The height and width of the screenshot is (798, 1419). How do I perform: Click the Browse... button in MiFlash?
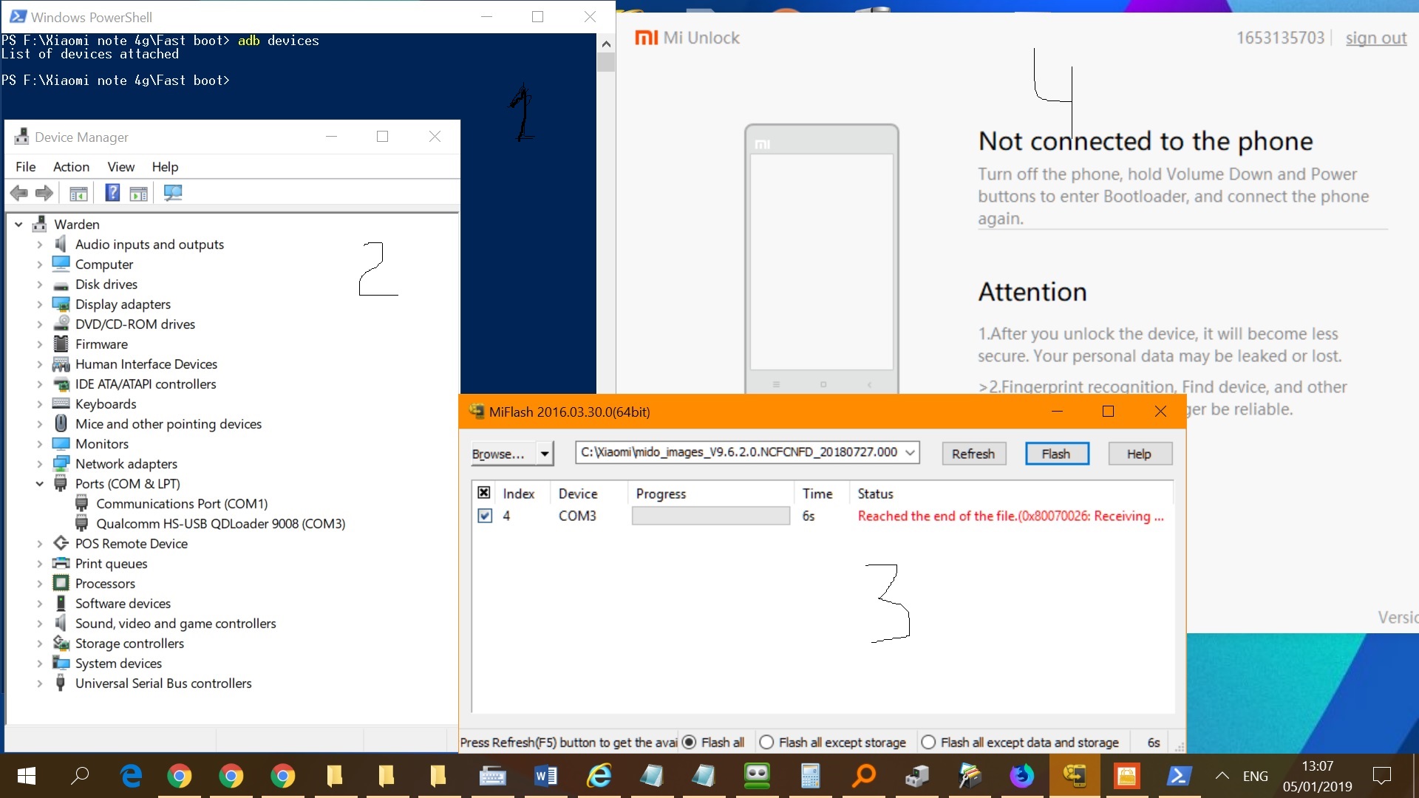pyautogui.click(x=504, y=454)
